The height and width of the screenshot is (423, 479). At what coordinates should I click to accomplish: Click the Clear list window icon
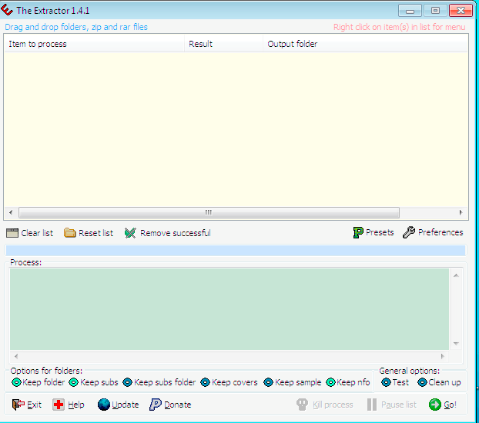(x=12, y=233)
